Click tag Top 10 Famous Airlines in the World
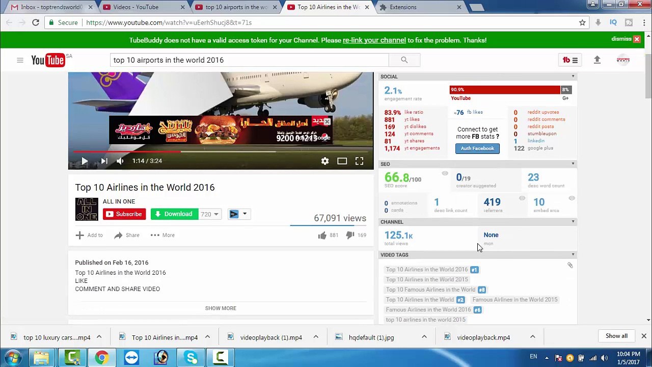 [x=430, y=290]
